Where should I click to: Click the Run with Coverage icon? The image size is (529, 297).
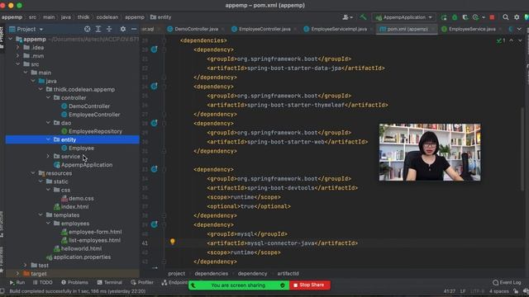pos(465,17)
